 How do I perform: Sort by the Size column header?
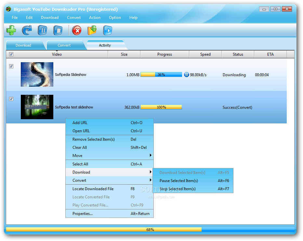click(x=124, y=54)
